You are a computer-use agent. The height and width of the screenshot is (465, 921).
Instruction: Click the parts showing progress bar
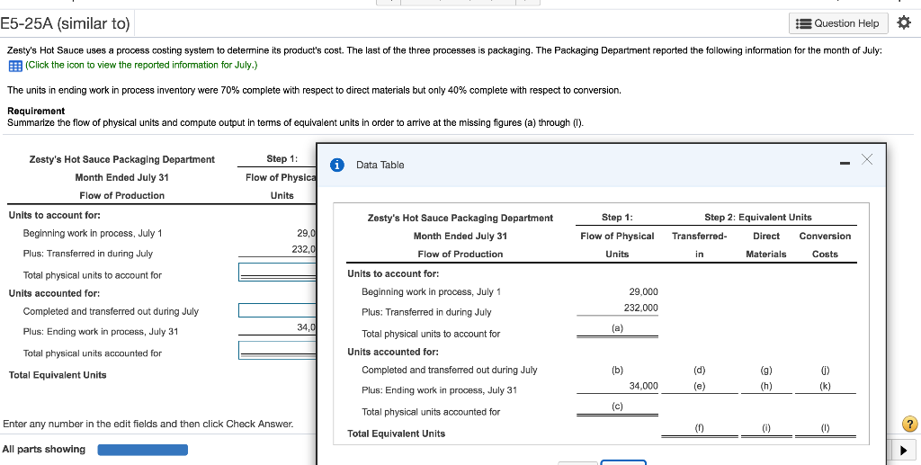143,450
